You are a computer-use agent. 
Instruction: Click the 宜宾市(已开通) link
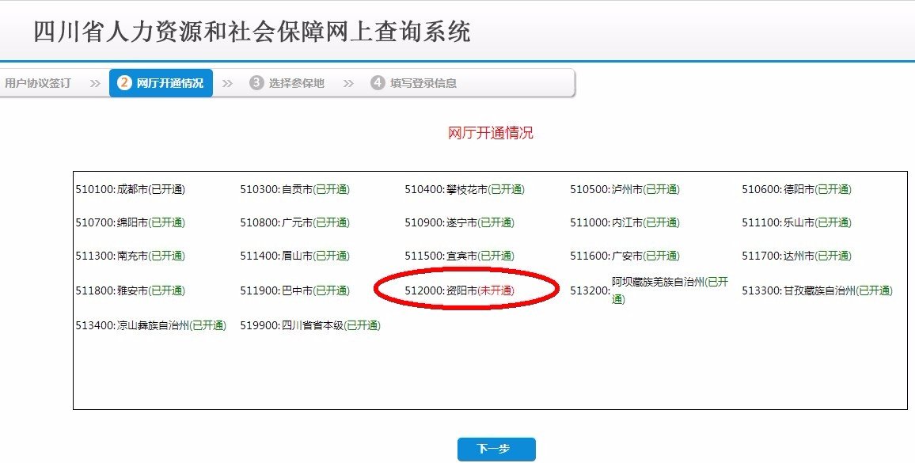(x=460, y=256)
